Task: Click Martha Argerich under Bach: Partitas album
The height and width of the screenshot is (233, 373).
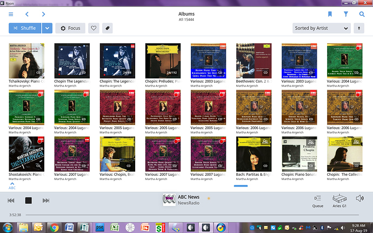Action: [247, 179]
